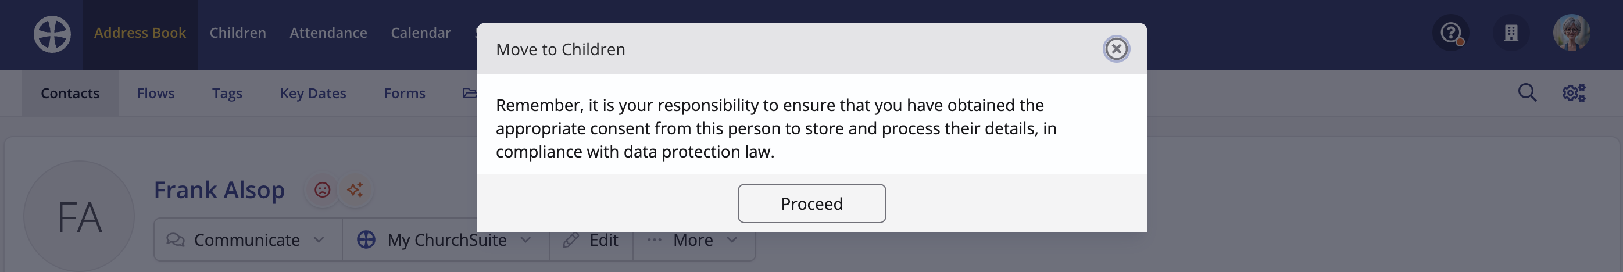Click the Proceed button
Image resolution: width=1623 pixels, height=272 pixels.
tap(811, 203)
